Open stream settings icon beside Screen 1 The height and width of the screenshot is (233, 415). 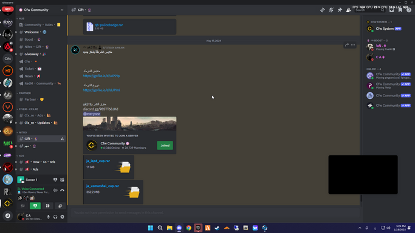point(62,180)
